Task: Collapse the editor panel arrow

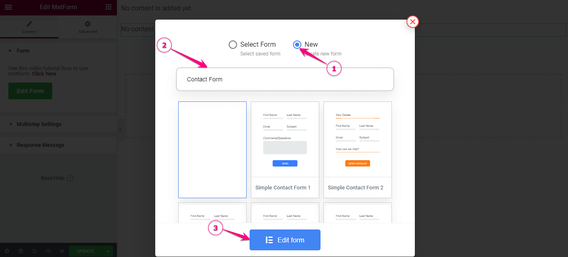Action: [120, 130]
